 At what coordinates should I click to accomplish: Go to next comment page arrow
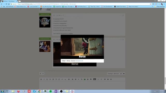[x=43, y=74]
